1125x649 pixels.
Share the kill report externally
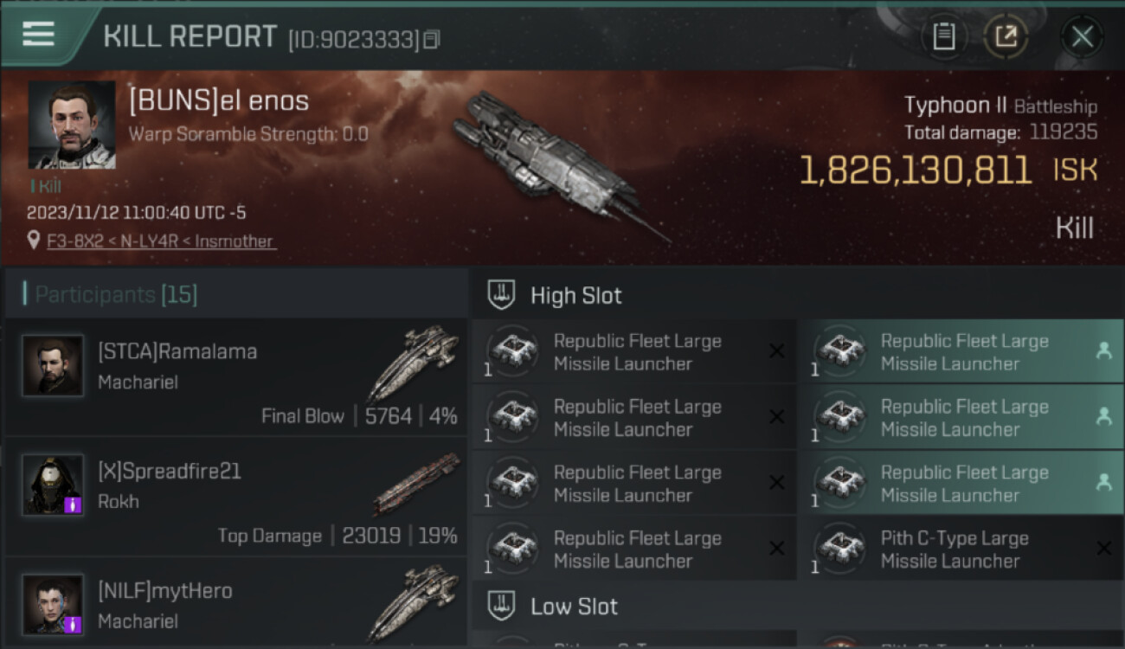coord(1006,36)
